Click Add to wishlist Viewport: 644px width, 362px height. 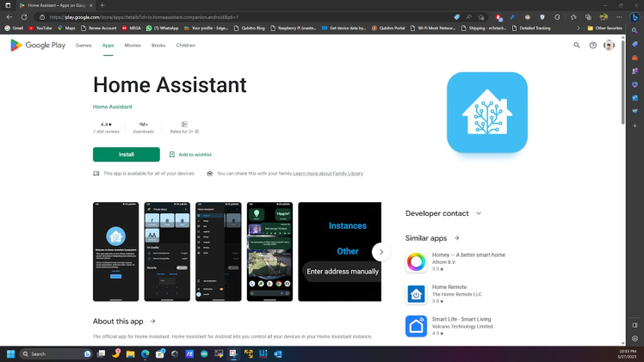[190, 155]
